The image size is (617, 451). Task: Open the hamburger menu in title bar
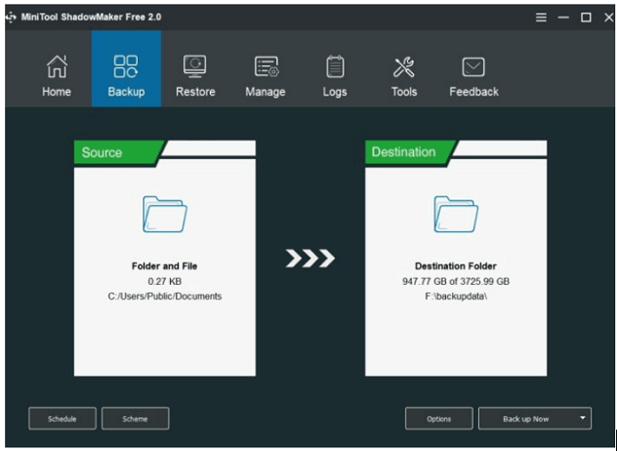tap(541, 18)
